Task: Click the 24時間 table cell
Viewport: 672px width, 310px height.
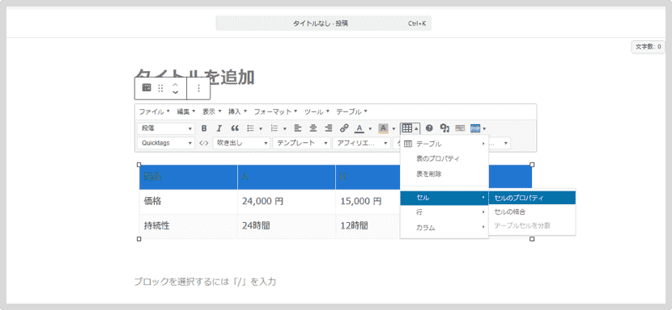Action: pyautogui.click(x=287, y=226)
